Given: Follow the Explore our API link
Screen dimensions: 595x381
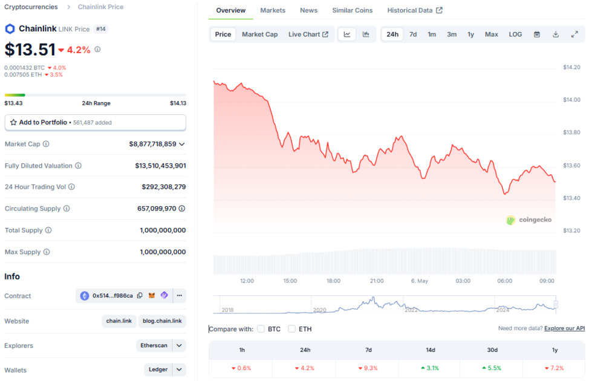Looking at the screenshot, I should pos(564,328).
